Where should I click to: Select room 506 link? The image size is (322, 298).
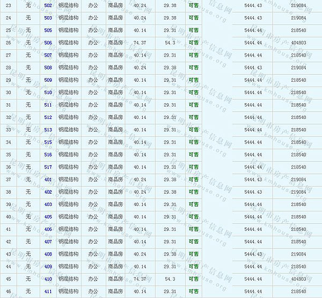48,42
